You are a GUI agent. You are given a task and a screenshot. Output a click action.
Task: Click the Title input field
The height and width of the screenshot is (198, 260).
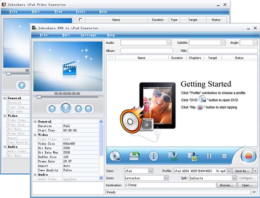[x=223, y=51]
